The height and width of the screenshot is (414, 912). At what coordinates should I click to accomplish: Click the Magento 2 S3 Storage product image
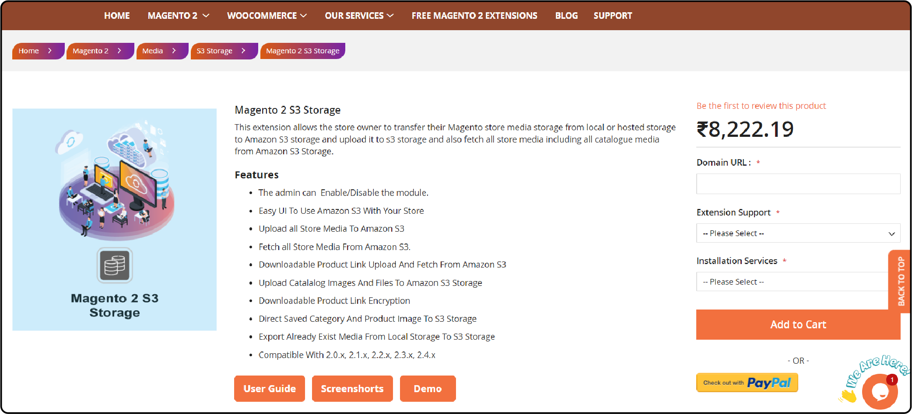tap(115, 219)
